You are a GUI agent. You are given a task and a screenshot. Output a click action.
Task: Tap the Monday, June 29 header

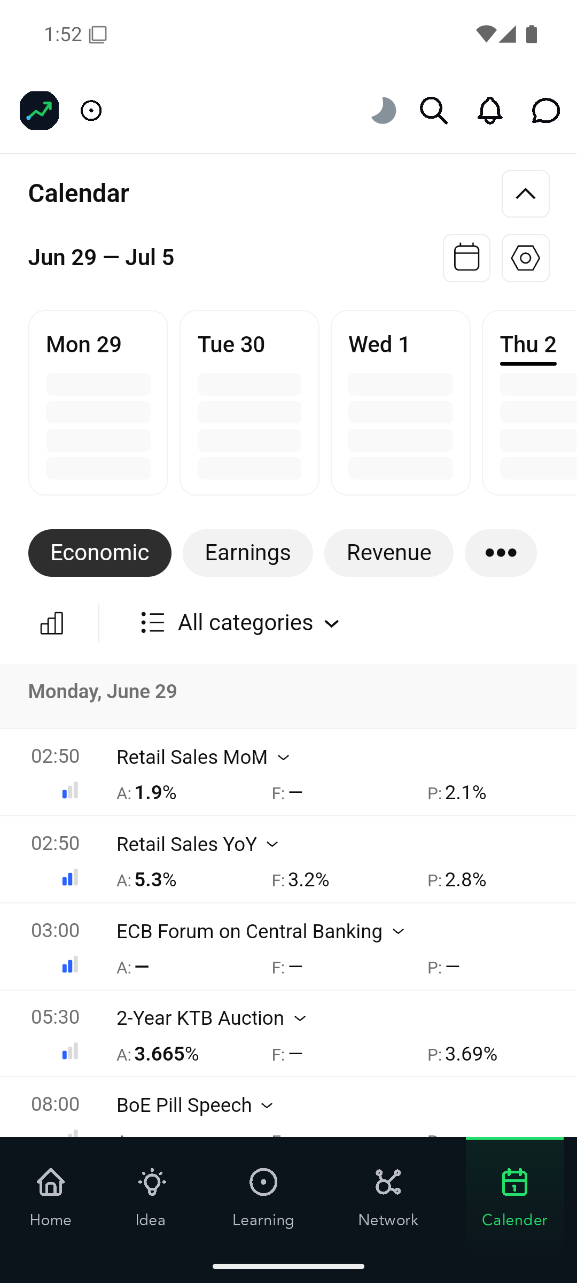point(103,691)
